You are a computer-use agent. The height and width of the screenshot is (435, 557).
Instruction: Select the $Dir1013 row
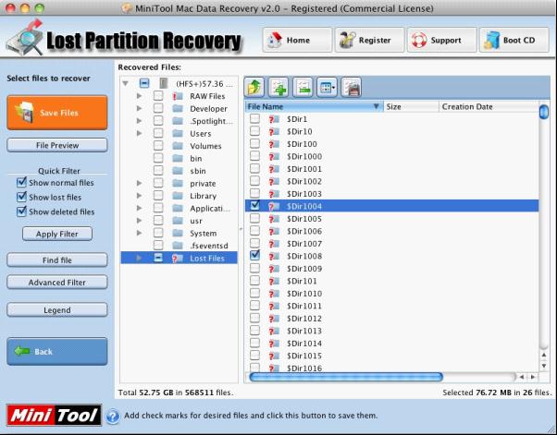coord(391,331)
